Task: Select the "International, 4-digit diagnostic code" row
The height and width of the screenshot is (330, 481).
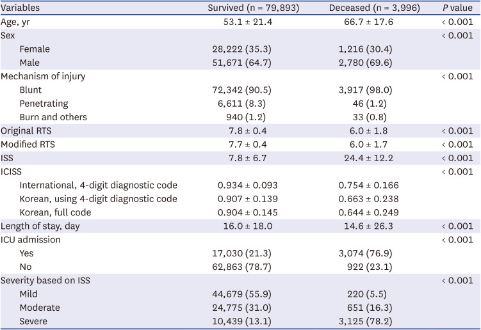Action: [x=99, y=185]
